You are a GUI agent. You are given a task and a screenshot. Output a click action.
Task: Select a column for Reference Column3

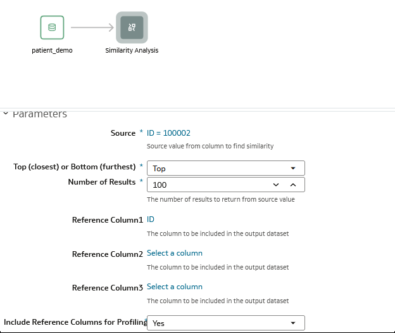click(175, 287)
